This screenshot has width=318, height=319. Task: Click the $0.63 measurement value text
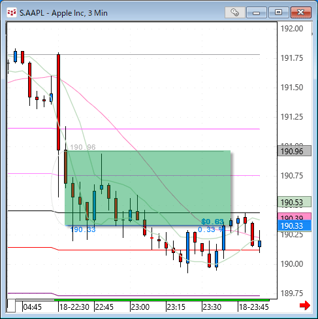coord(212,222)
